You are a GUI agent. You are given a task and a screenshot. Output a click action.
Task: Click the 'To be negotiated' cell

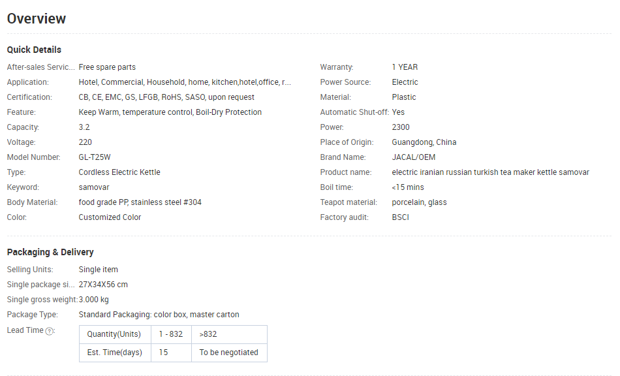(x=229, y=352)
